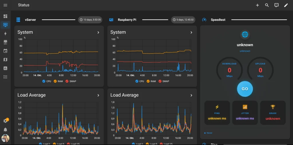Click the Download Mbps gauge
The height and width of the screenshot is (145, 293).
229,69
